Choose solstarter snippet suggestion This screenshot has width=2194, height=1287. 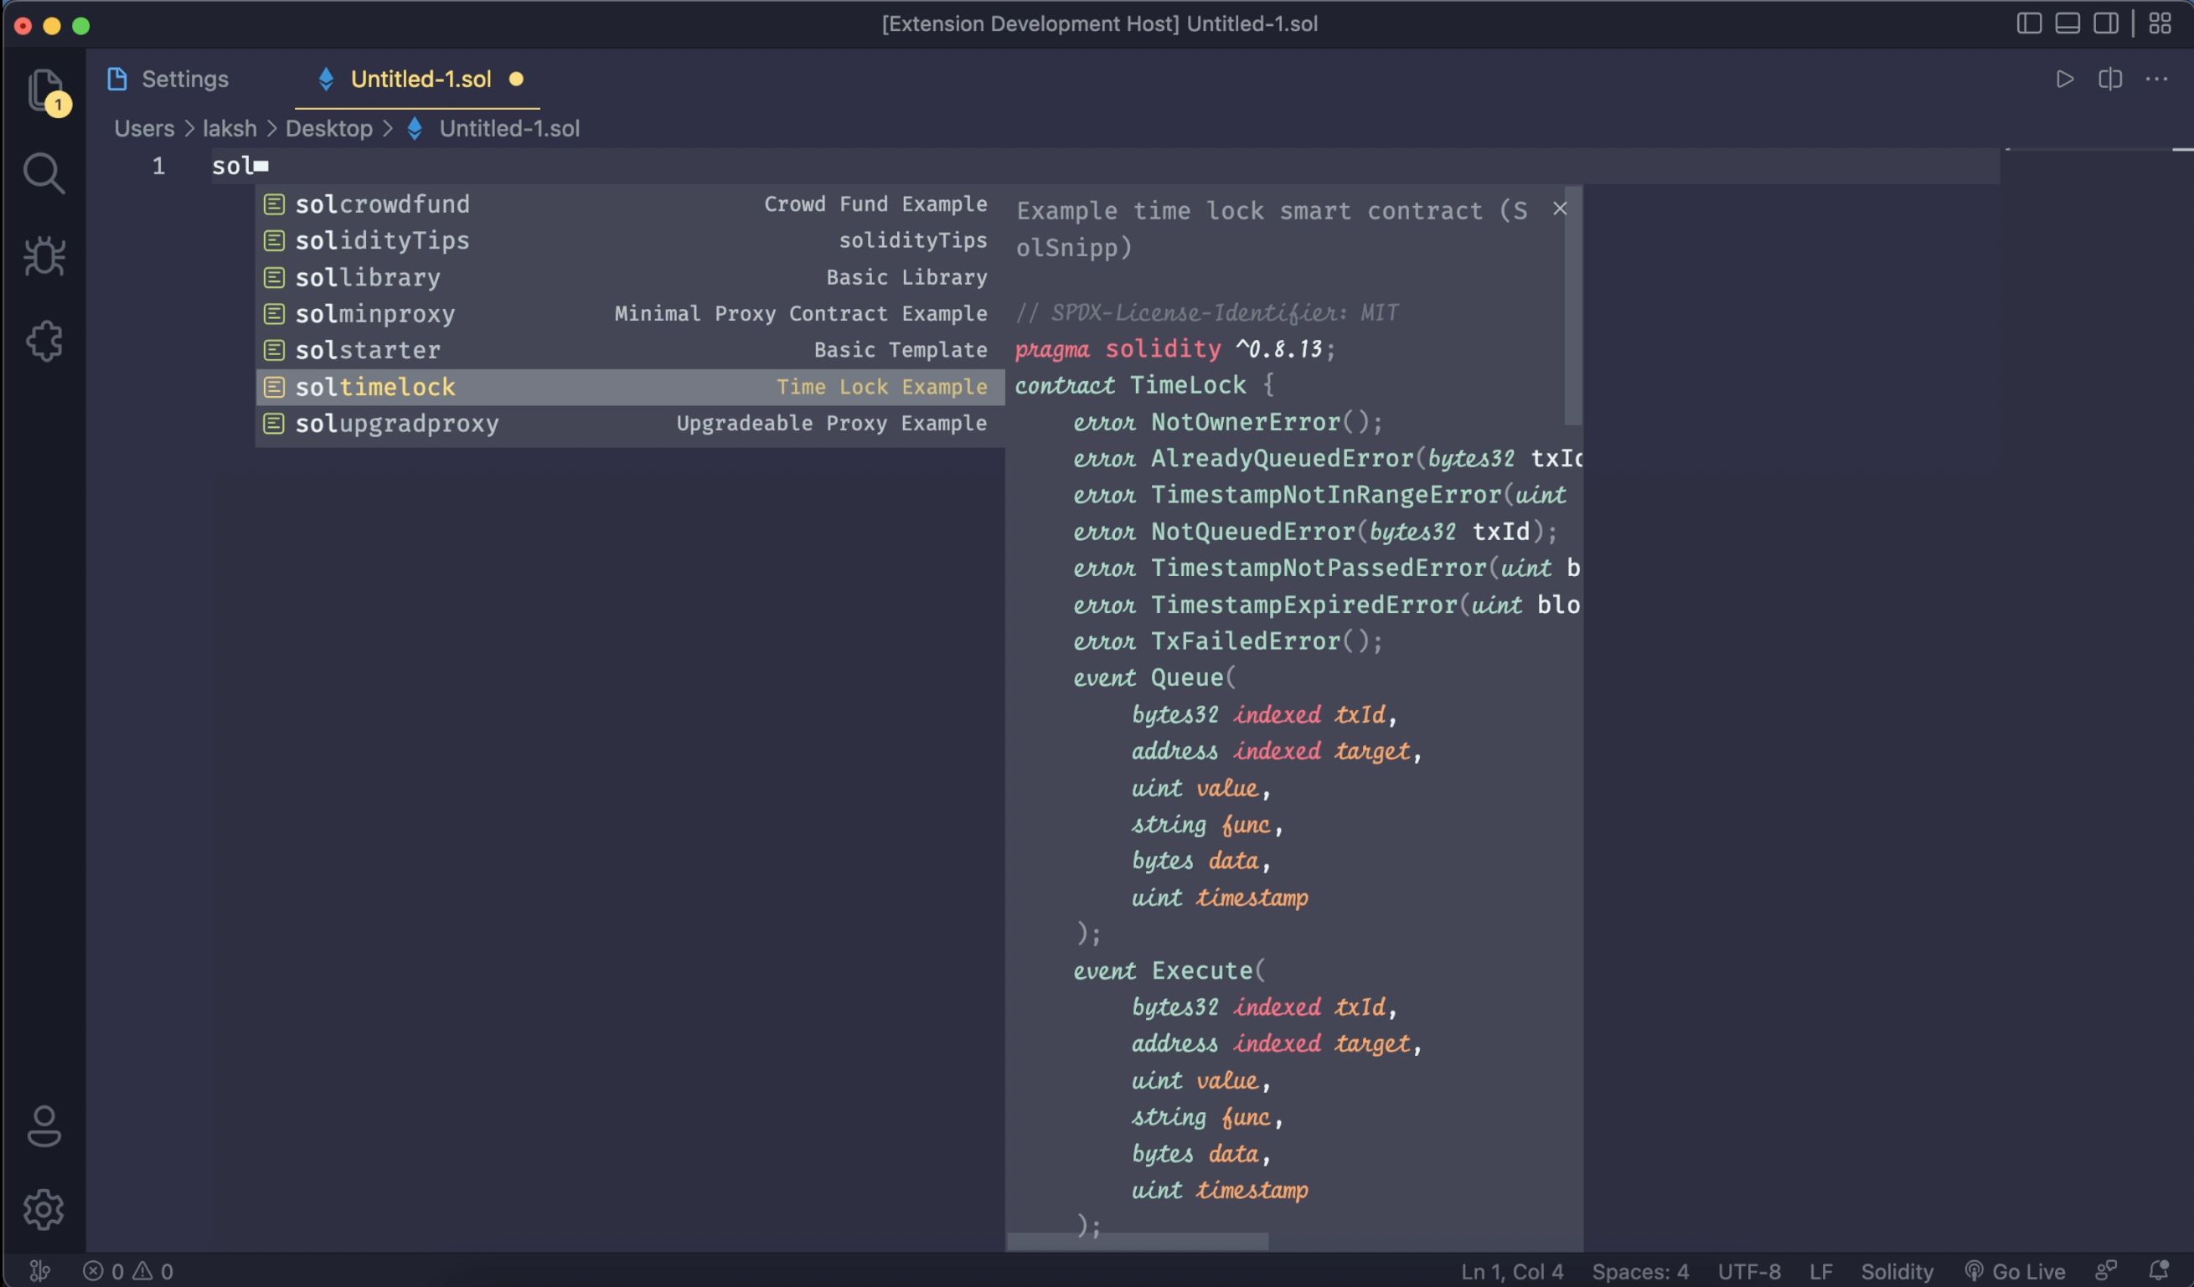[x=630, y=350]
